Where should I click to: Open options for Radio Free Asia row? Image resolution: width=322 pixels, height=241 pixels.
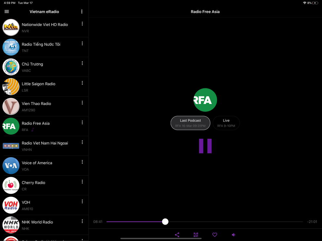tap(82, 122)
